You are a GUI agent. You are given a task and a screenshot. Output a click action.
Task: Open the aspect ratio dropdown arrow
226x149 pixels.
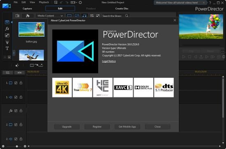76,2
